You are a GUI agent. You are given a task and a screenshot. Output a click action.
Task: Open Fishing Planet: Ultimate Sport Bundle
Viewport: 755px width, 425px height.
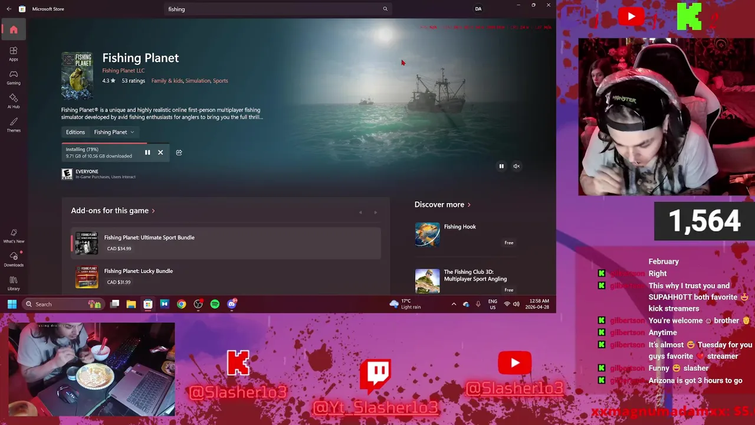[226, 243]
